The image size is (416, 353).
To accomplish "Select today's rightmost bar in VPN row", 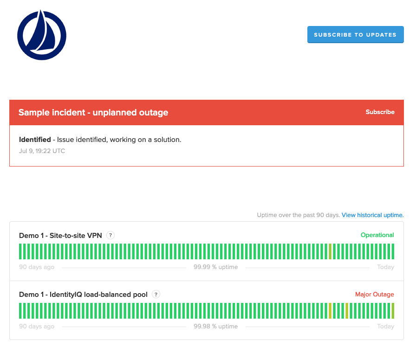I will pyautogui.click(x=392, y=251).
